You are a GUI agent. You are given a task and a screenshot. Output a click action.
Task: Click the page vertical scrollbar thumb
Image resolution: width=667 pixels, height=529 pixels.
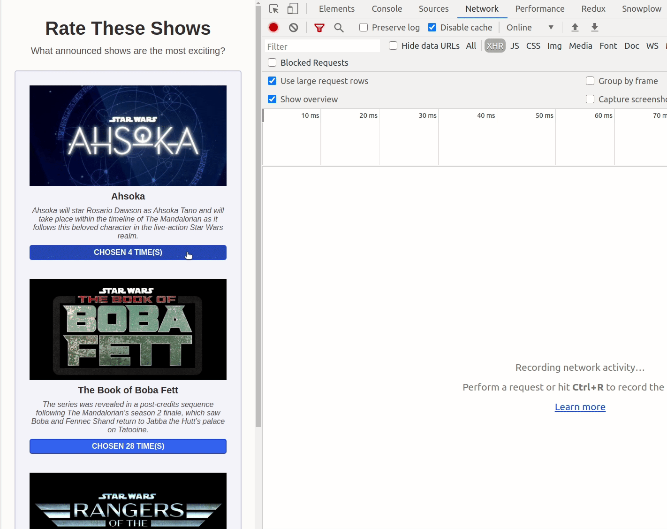(258, 216)
